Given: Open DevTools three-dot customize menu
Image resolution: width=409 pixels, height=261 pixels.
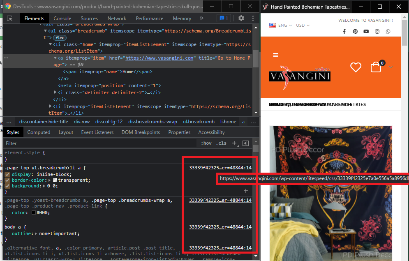Looking at the screenshot, I should click(253, 18).
